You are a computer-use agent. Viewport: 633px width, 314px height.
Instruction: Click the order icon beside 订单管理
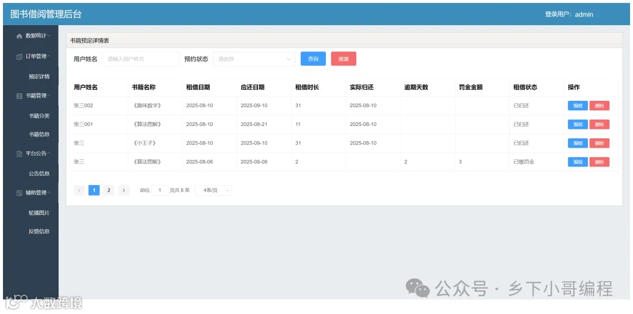pos(19,57)
